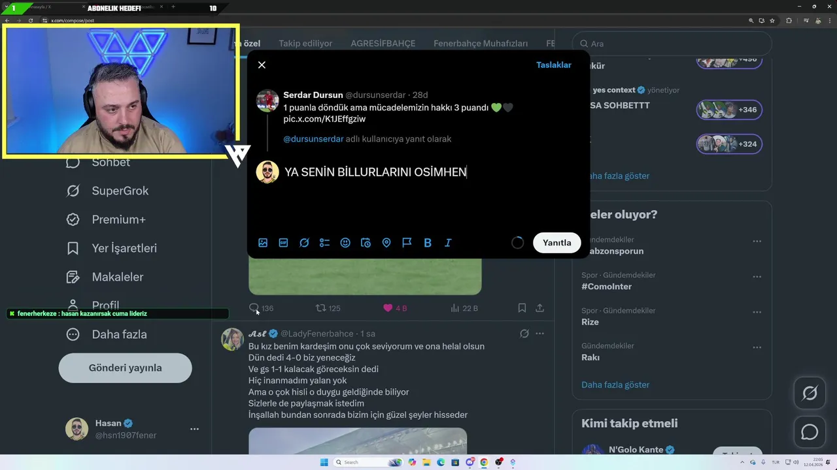Toggle italic text formatting

pyautogui.click(x=448, y=243)
